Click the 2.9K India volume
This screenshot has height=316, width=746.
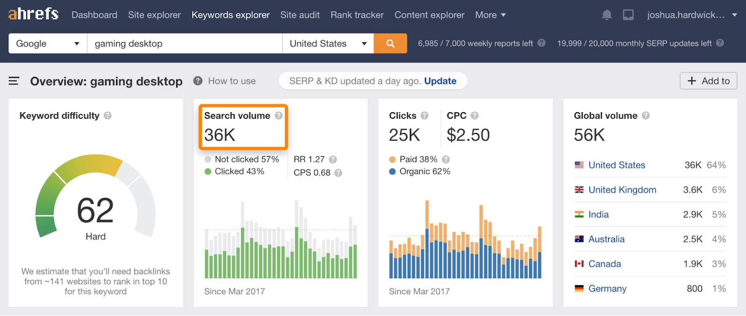click(x=693, y=214)
